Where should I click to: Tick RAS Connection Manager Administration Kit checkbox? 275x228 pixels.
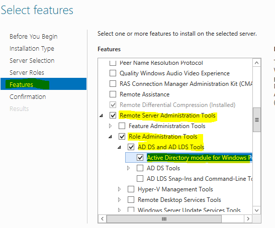[113, 83]
